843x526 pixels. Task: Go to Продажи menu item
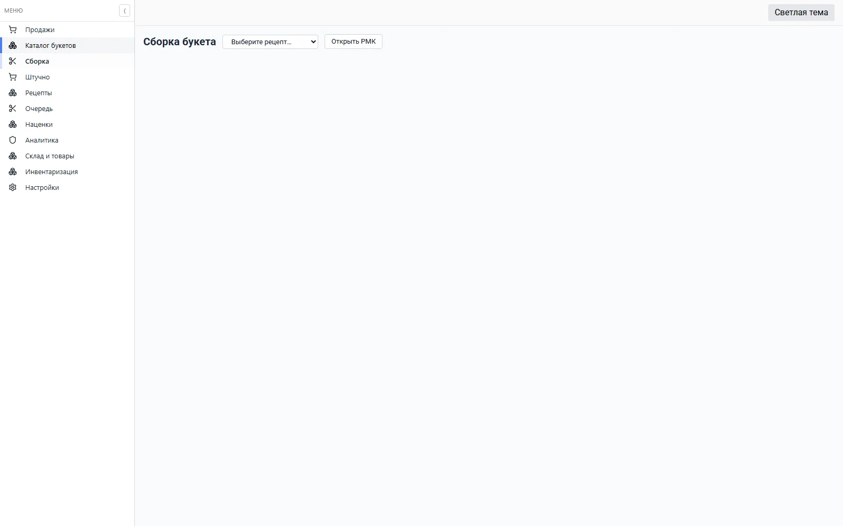pos(67,29)
